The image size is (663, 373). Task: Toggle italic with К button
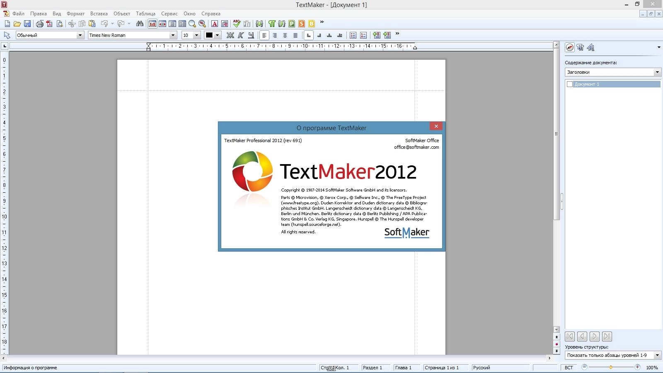(241, 35)
